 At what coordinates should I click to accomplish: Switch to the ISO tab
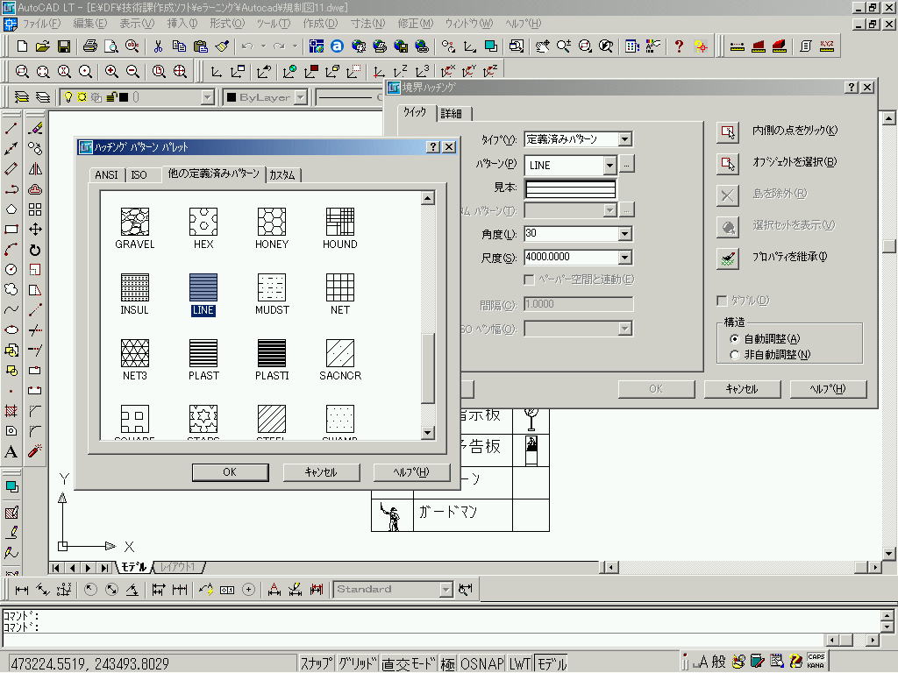coord(139,175)
